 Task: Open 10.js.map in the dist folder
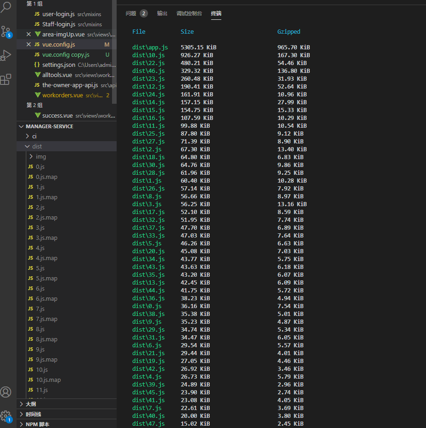(x=48, y=380)
